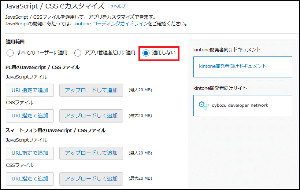This screenshot has height=190, width=300.
Task: Click アップロードして追加 for PC CSSファイル
Action: tap(91, 116)
